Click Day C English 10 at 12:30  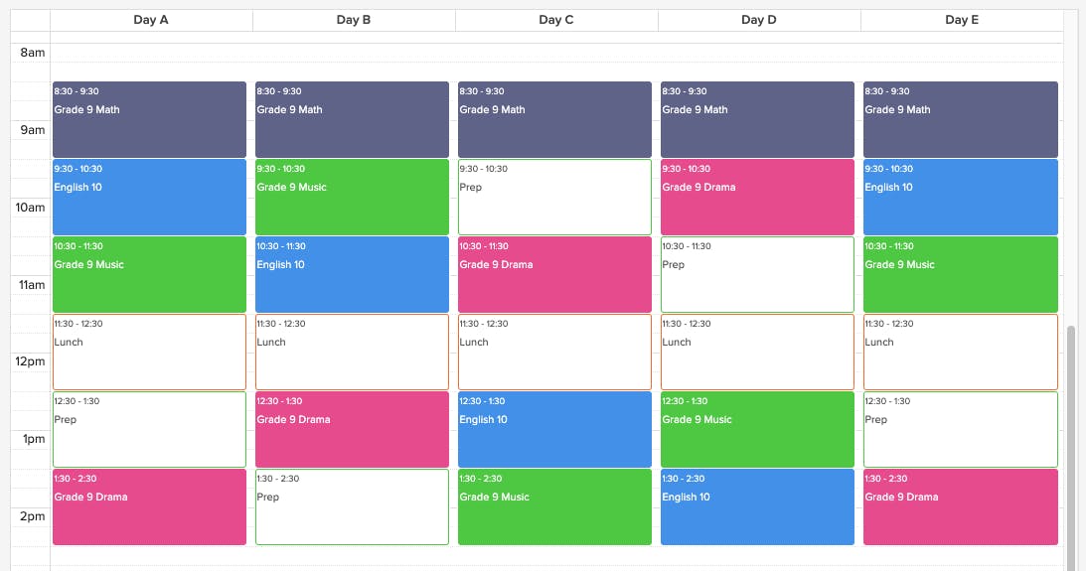[x=554, y=430]
